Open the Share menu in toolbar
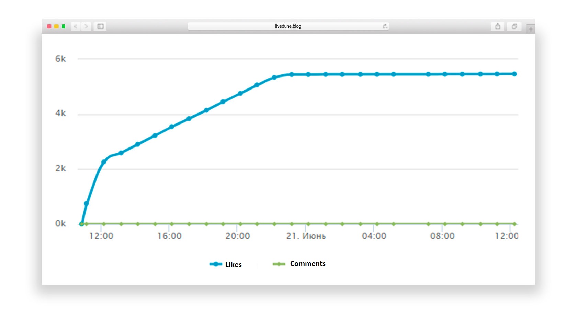The image size is (577, 320). pos(497,26)
